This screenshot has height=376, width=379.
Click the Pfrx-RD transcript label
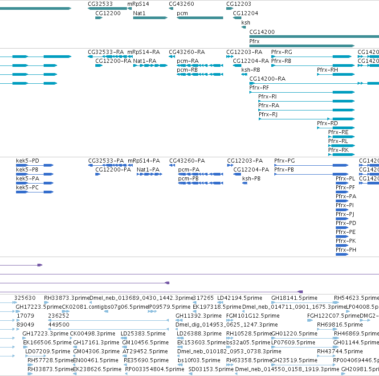(327, 123)
